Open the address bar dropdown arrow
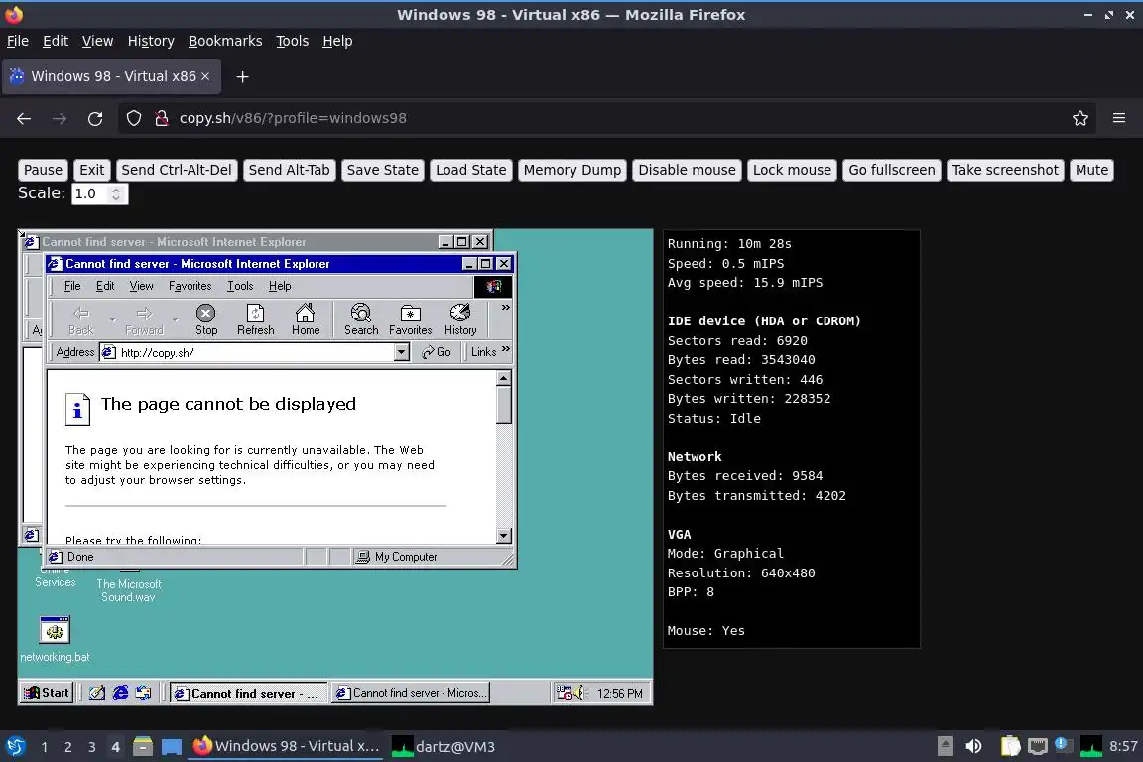 coord(401,353)
